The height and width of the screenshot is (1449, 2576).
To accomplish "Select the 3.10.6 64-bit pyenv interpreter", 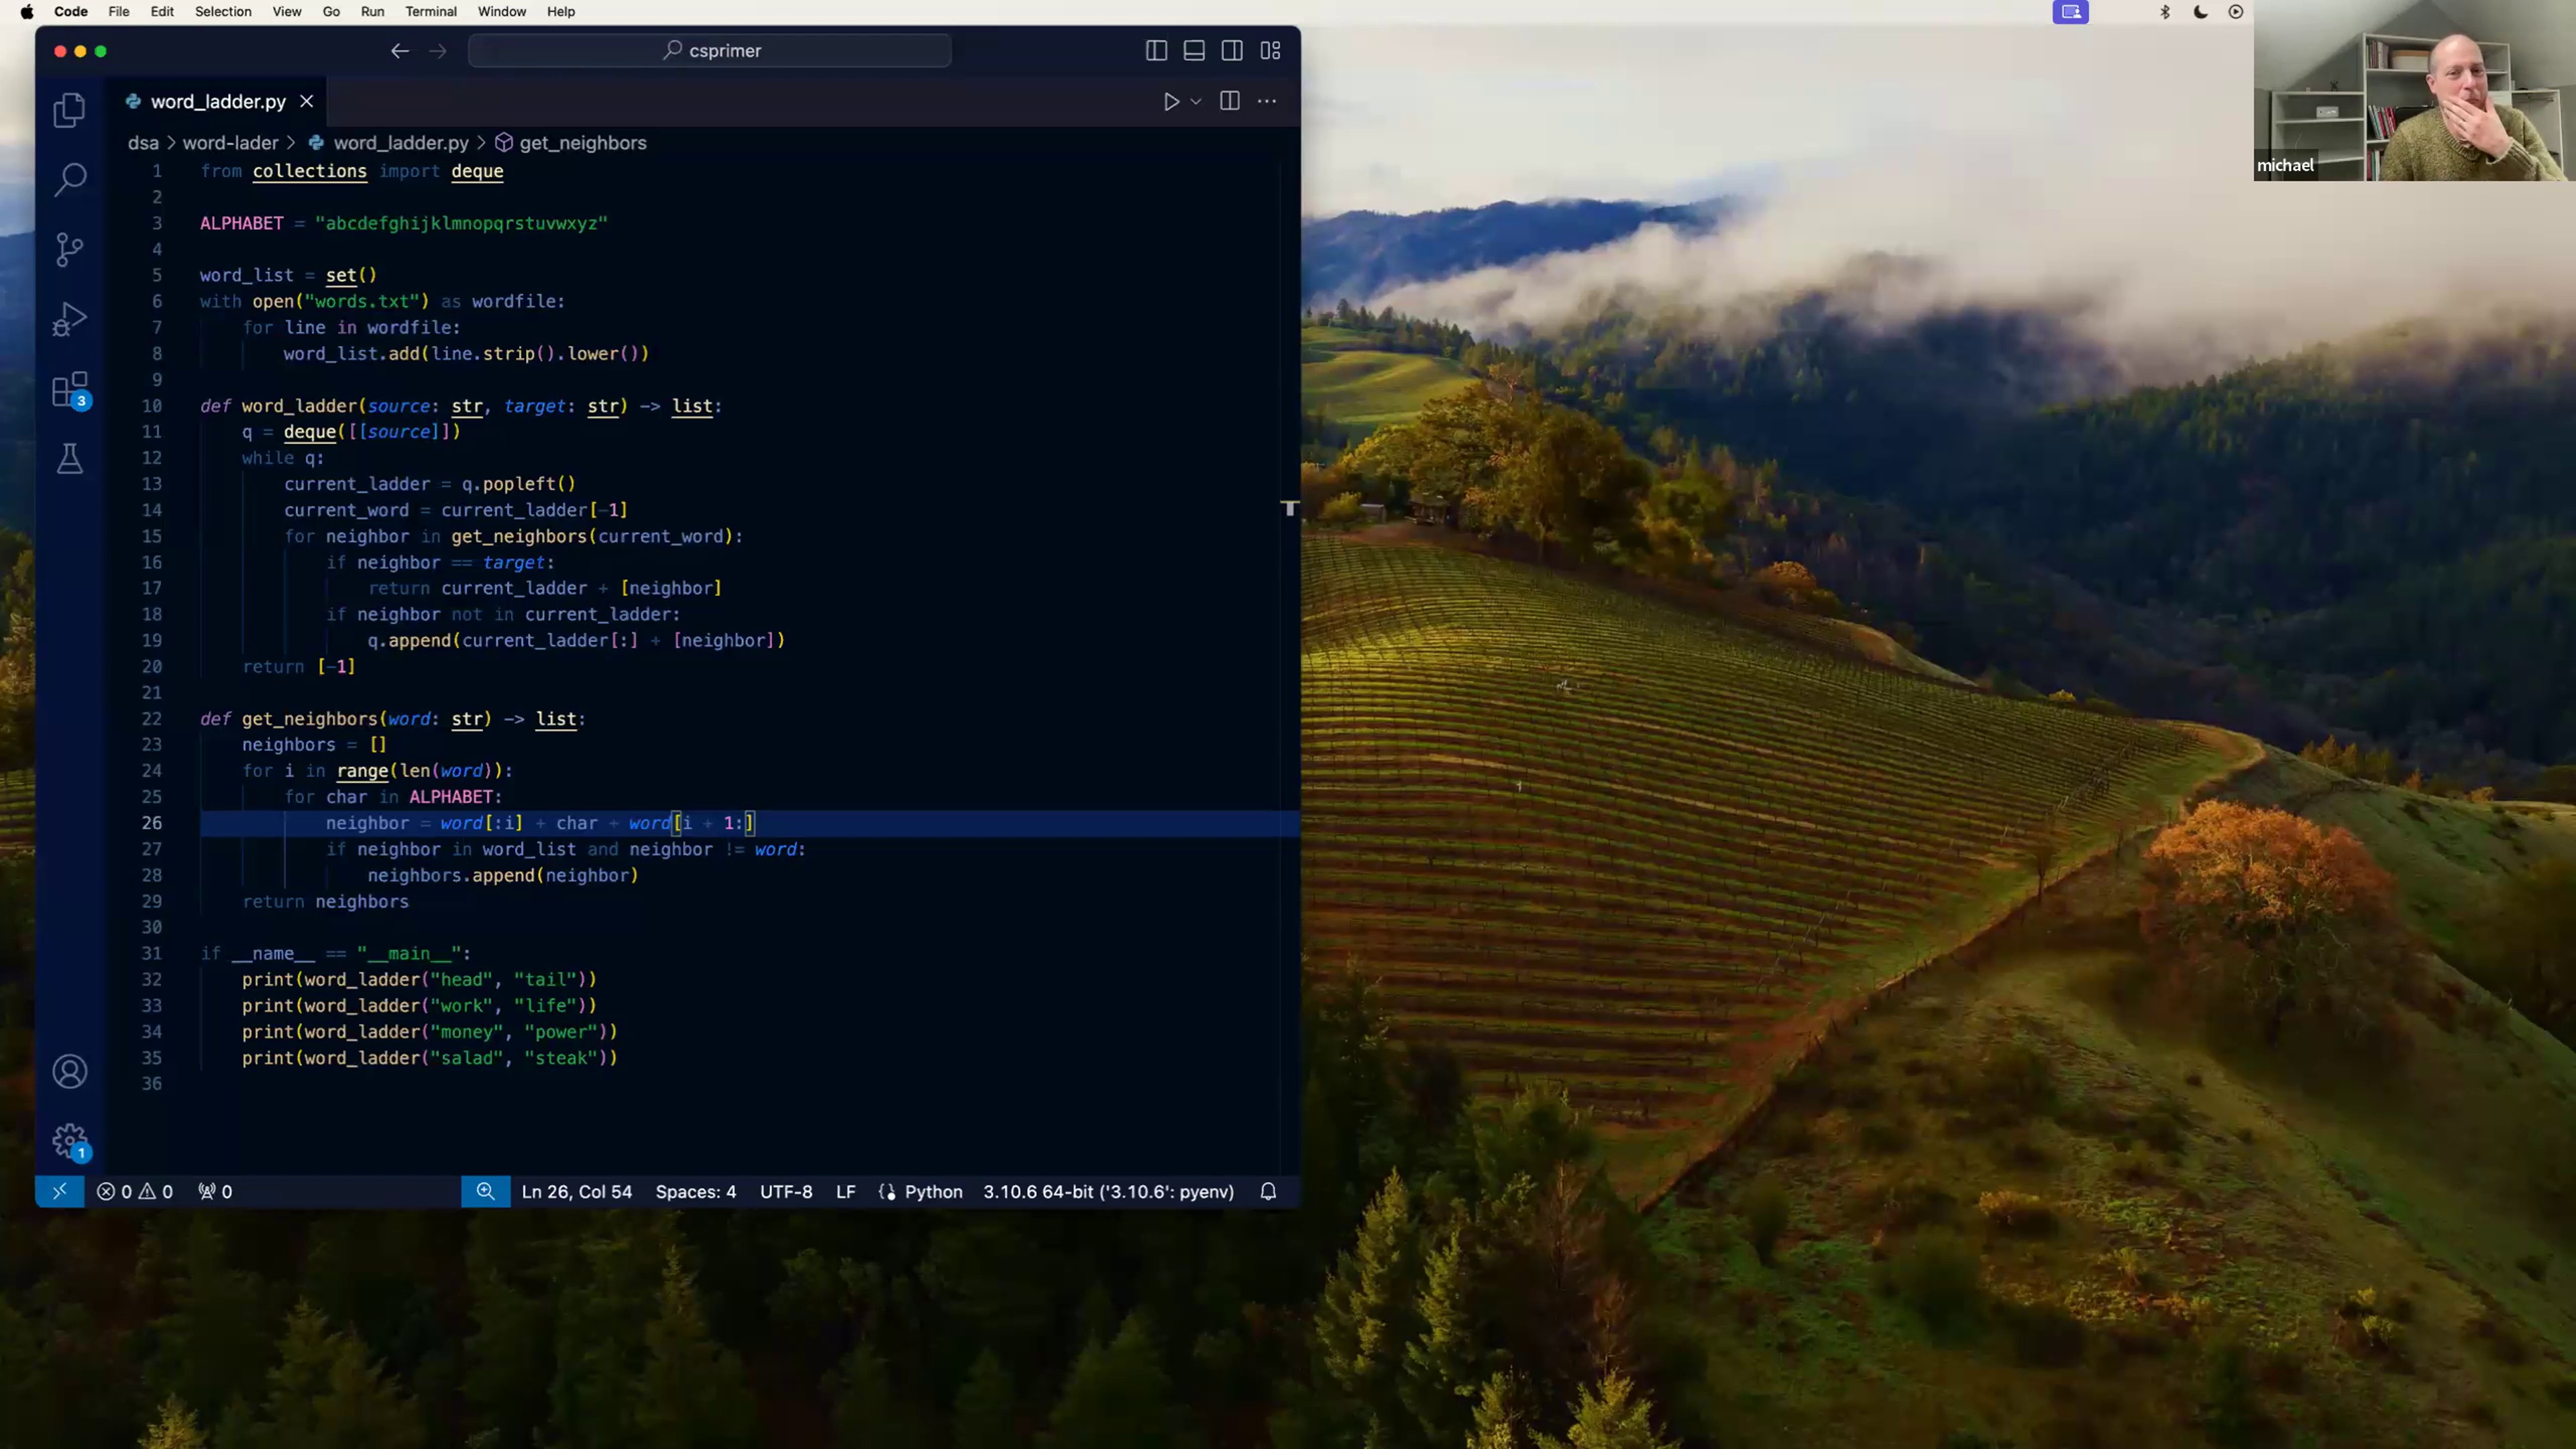I will point(1109,1192).
